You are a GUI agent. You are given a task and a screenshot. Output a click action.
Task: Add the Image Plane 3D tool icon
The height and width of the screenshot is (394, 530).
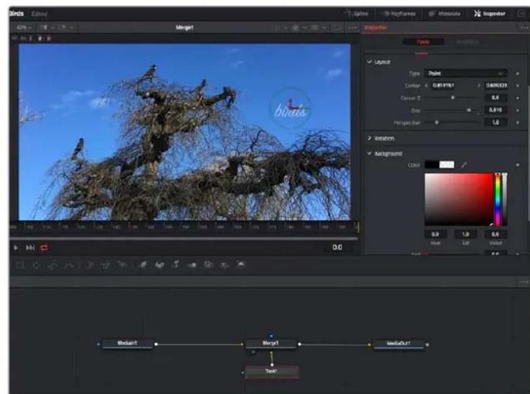143,265
